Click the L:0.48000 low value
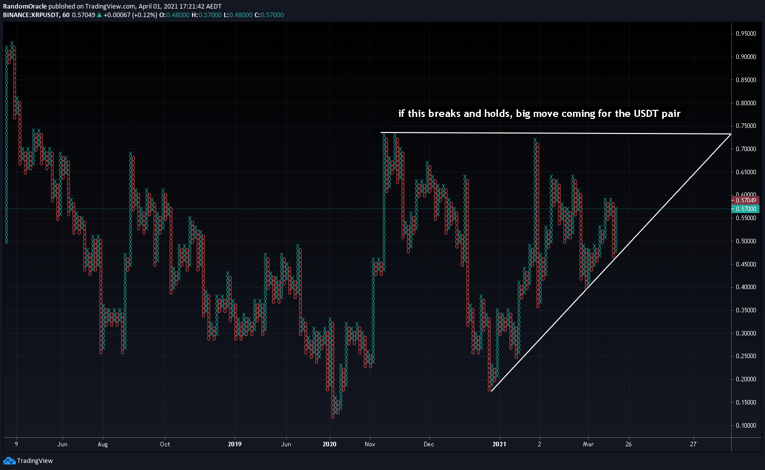The image size is (765, 470). [x=238, y=15]
